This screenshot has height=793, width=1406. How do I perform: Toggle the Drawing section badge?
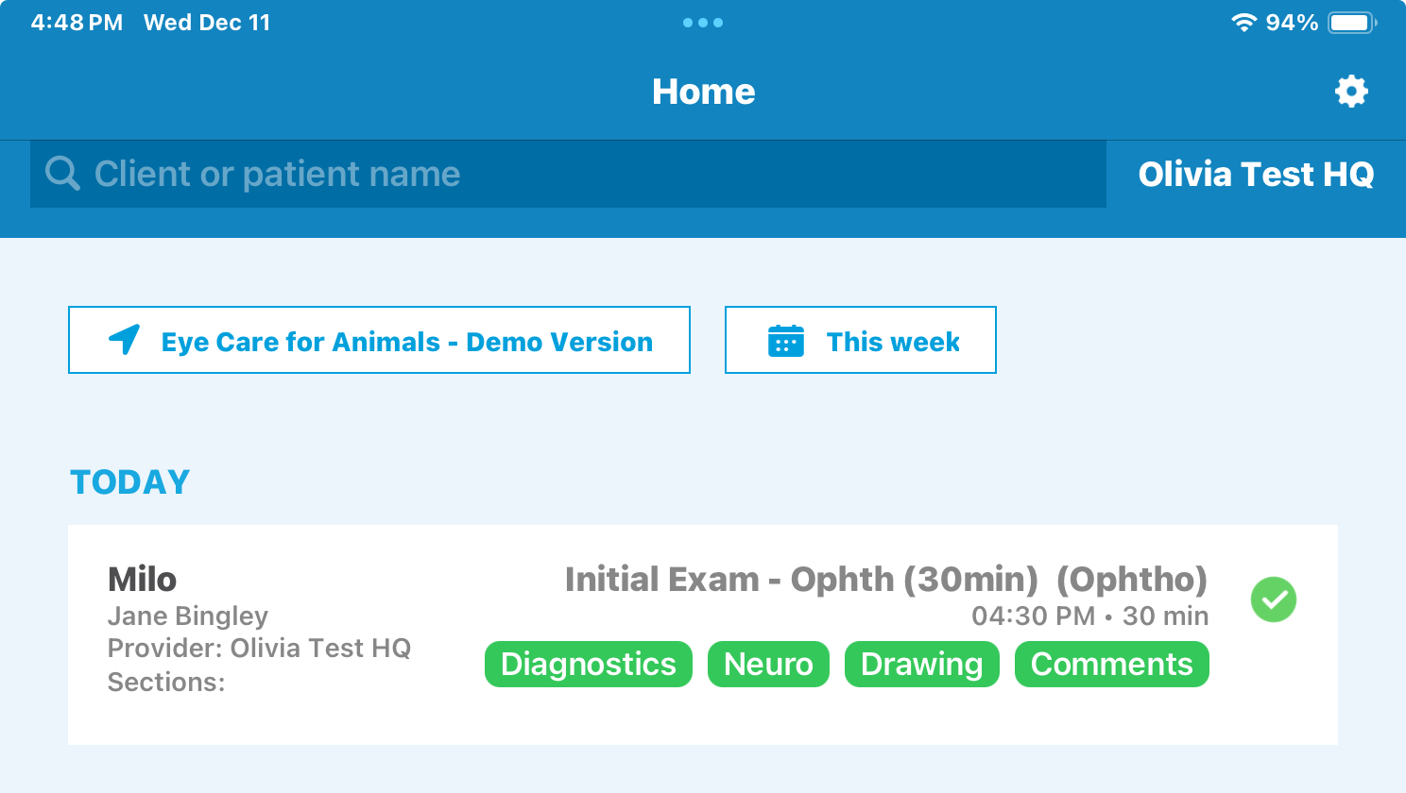921,664
